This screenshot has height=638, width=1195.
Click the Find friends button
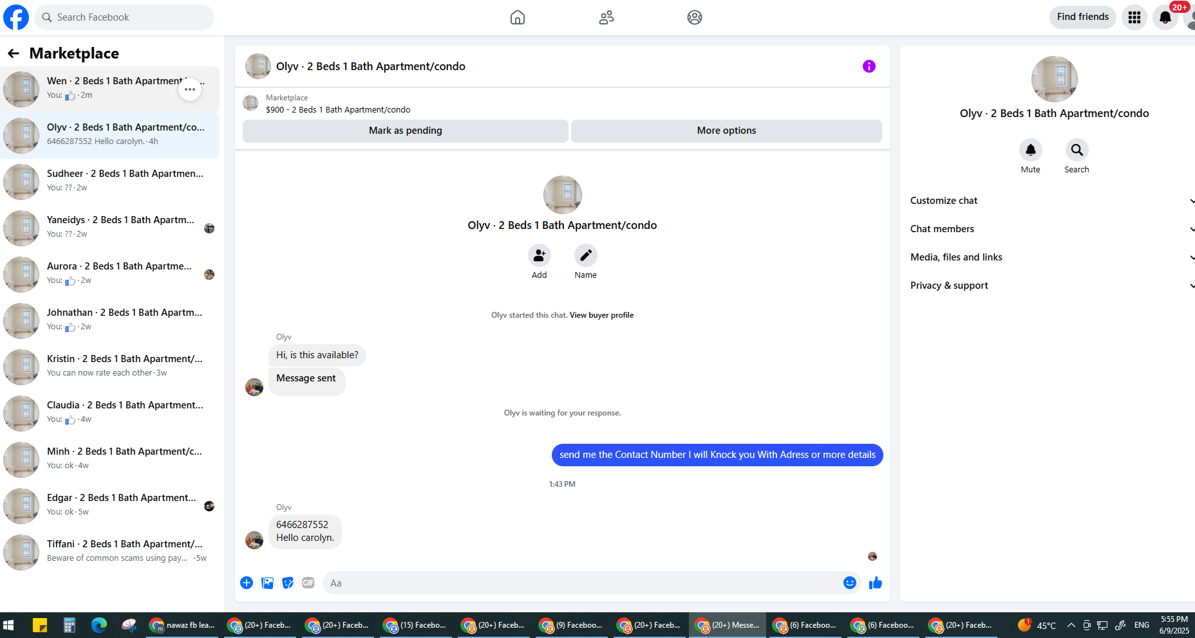[1083, 17]
